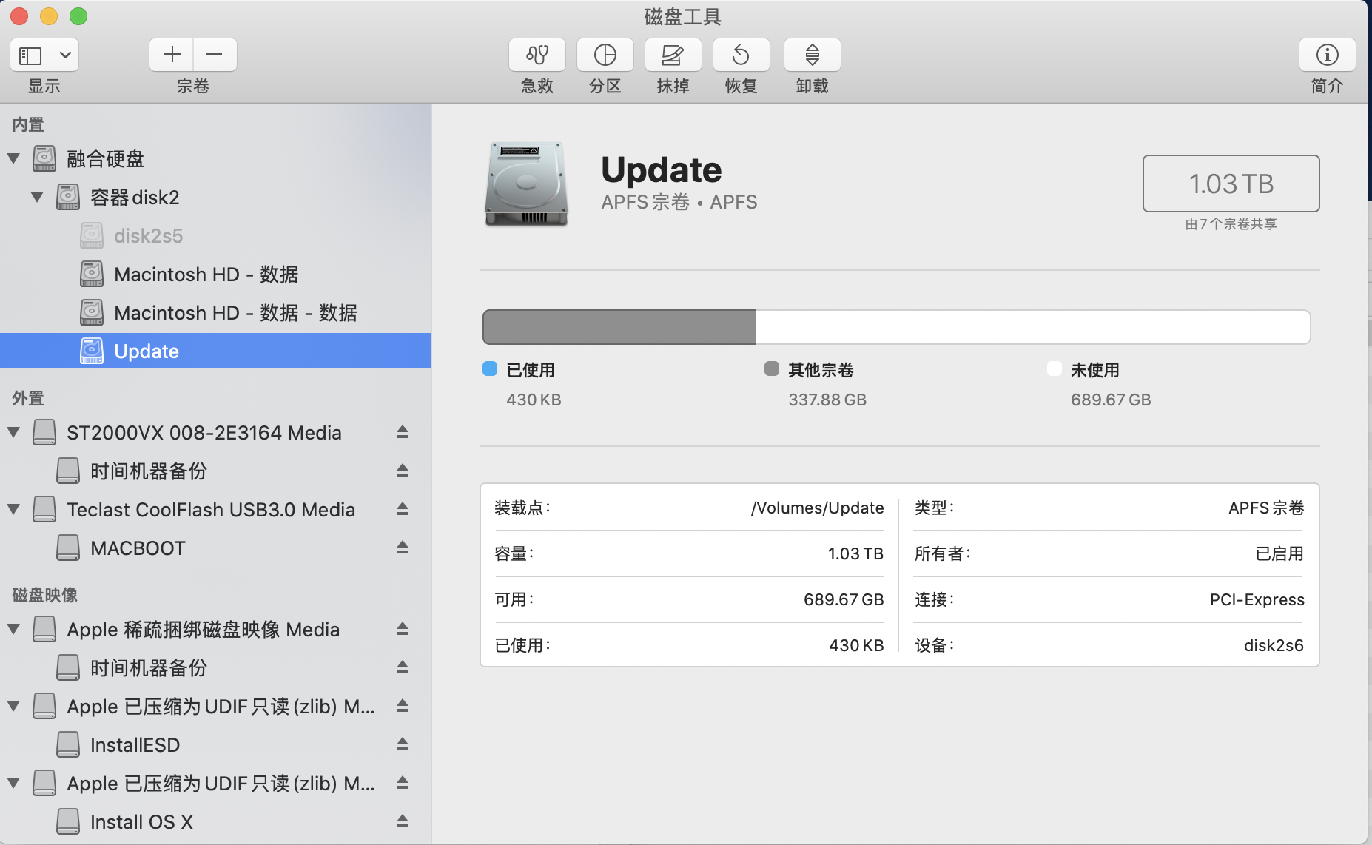
Task: Select Macintosh HD - 数据 volume
Action: tap(206, 275)
